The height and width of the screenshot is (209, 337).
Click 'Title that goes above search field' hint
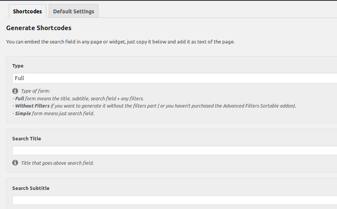[x=57, y=163]
